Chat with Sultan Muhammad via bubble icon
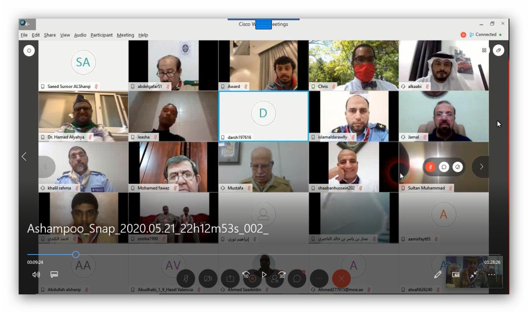Screen dimensions: 528x313 point(444,167)
